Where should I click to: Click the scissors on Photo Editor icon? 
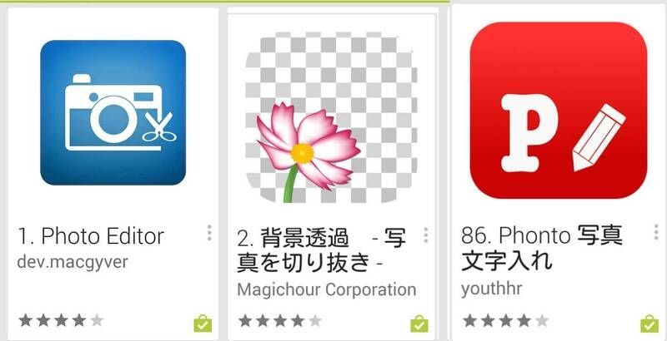[158, 126]
